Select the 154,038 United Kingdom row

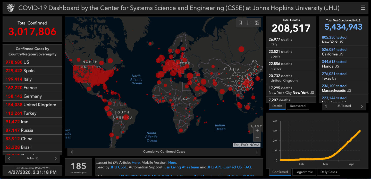[x=32, y=105]
